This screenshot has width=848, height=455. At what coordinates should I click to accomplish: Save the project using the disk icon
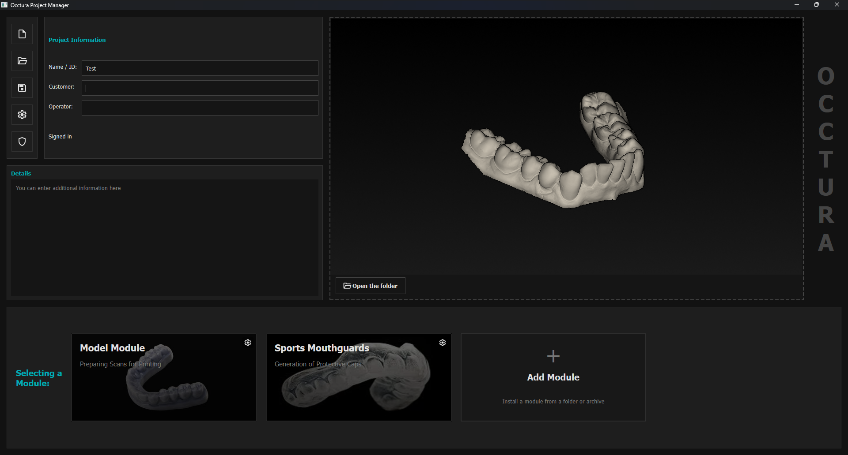tap(22, 88)
